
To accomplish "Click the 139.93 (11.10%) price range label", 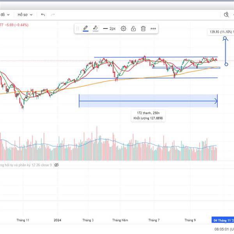I will click(x=220, y=32).
